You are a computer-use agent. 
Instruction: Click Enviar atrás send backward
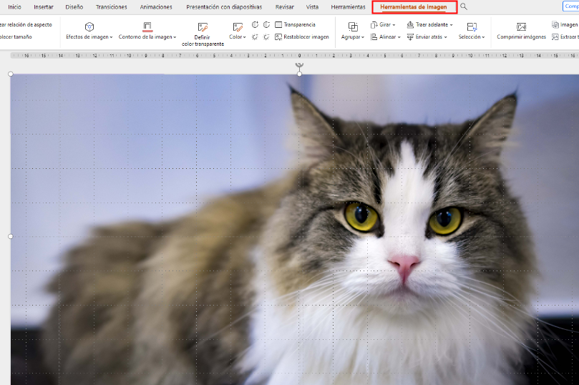click(x=429, y=36)
